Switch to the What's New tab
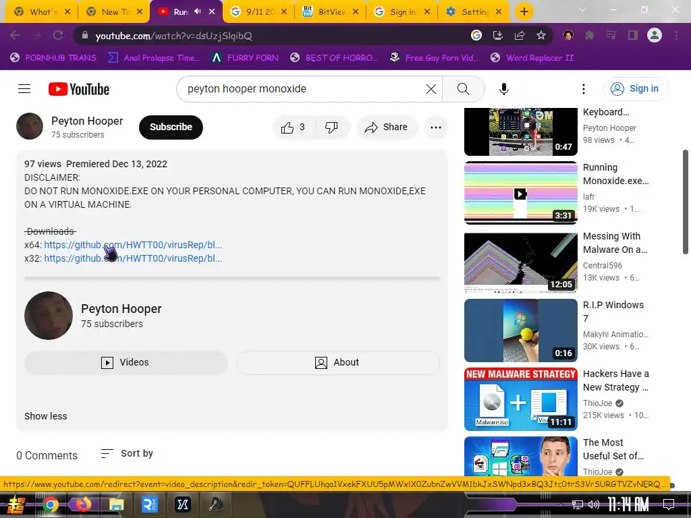 pyautogui.click(x=43, y=12)
